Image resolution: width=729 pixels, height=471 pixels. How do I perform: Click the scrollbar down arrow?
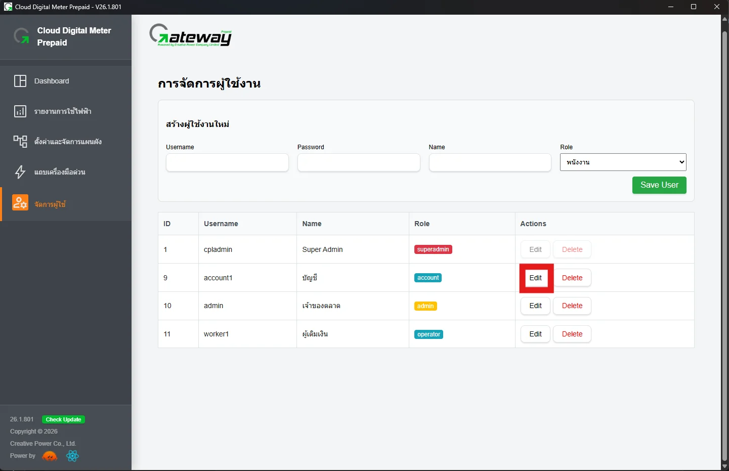[x=724, y=466]
